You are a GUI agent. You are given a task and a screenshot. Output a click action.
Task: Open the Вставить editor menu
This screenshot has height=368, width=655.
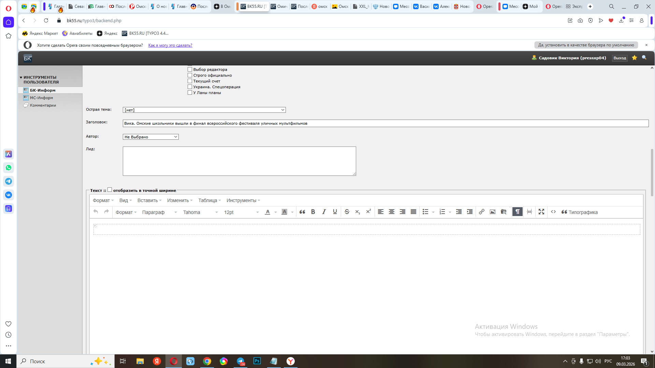point(149,200)
